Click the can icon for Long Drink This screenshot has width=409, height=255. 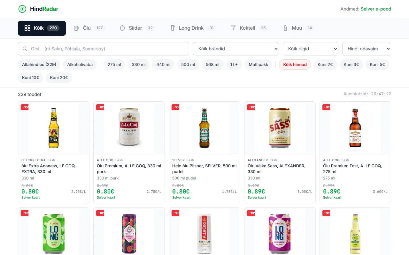pyautogui.click(x=173, y=28)
